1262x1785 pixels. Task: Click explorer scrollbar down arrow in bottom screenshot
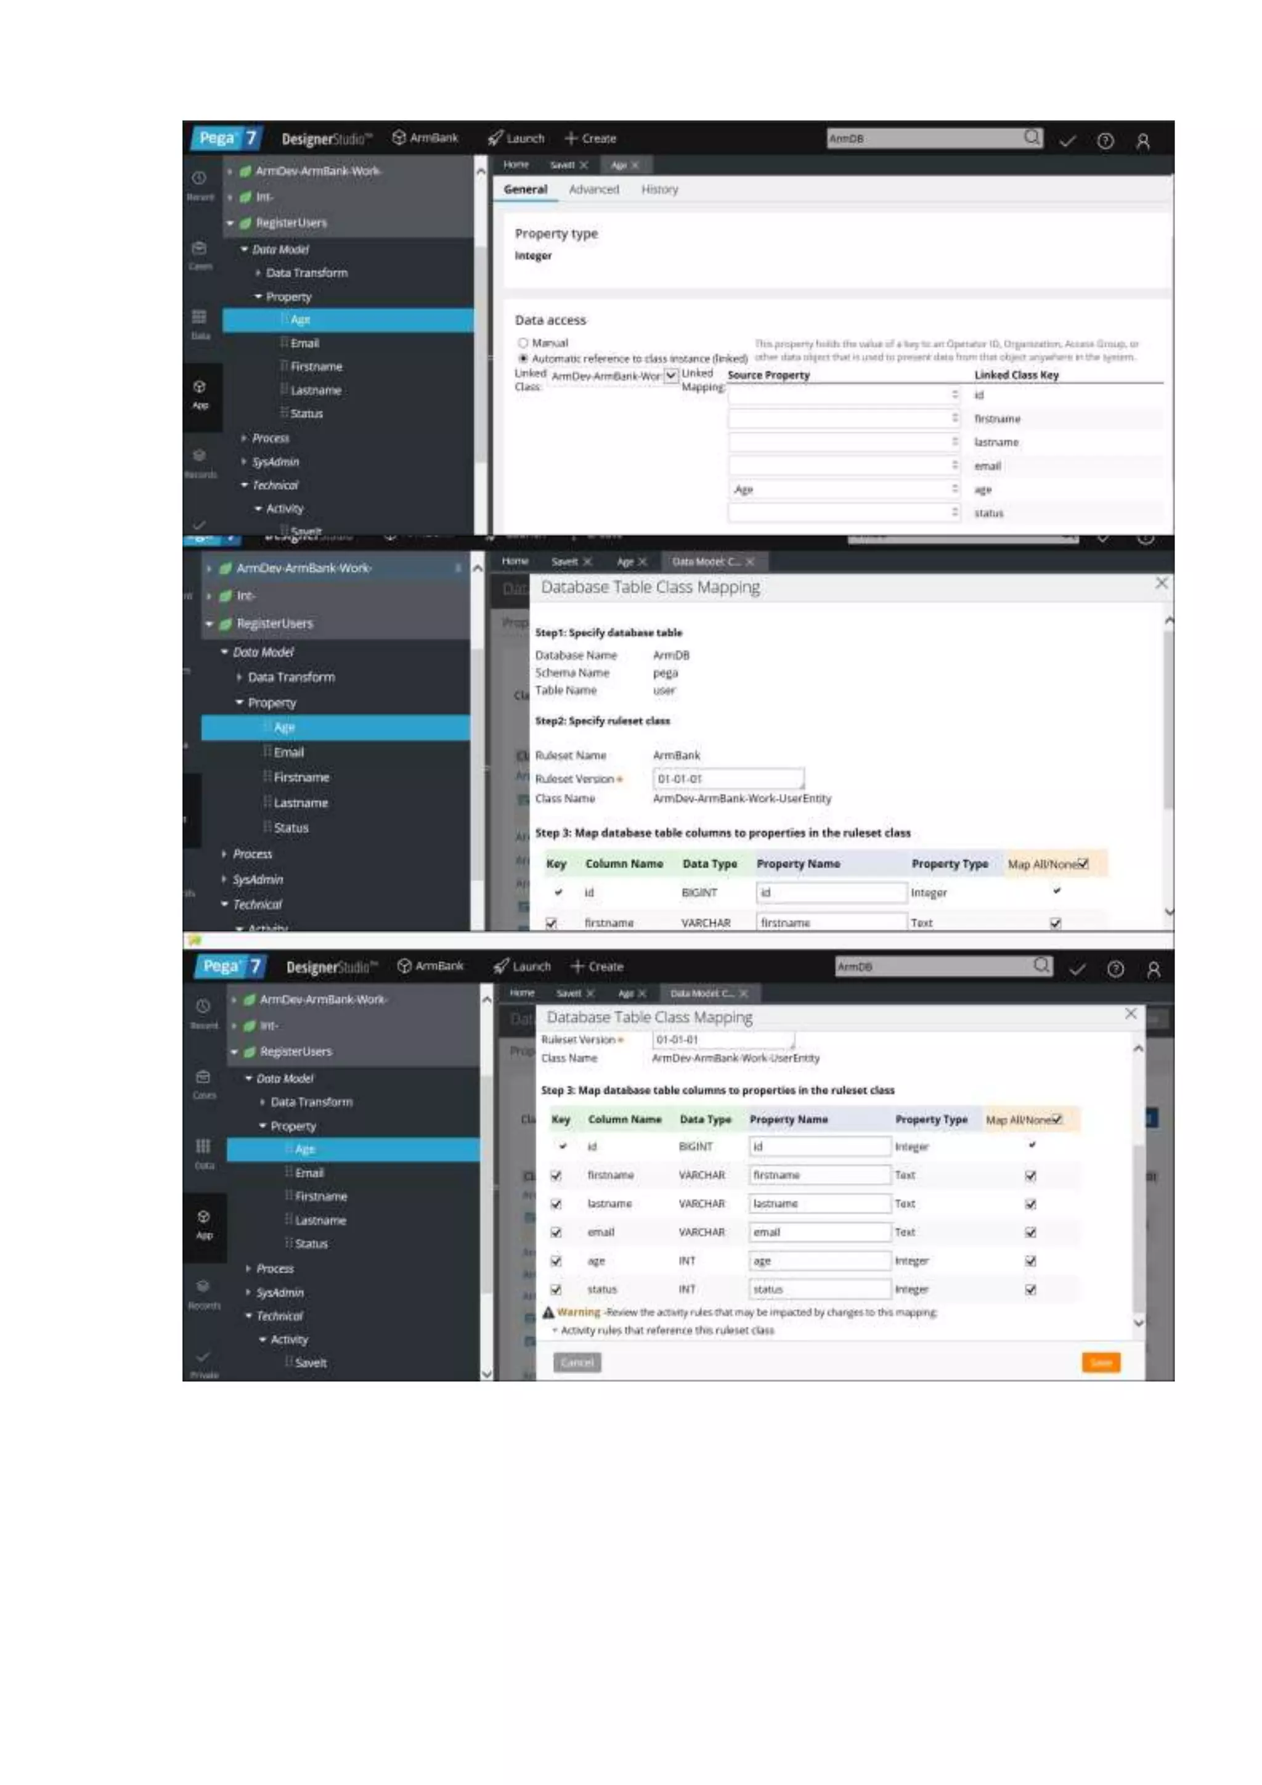coord(486,1374)
